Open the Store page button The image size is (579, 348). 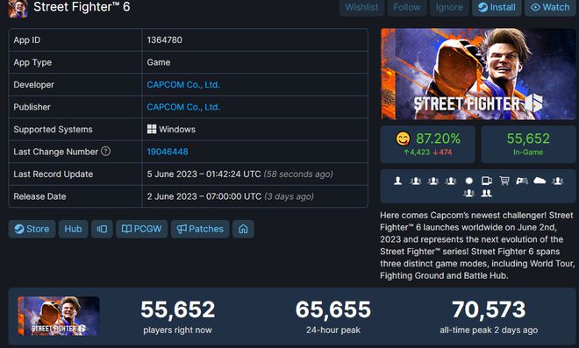click(x=32, y=229)
